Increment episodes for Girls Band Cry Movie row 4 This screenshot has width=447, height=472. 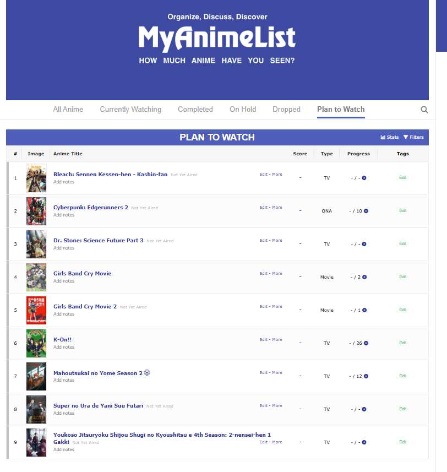click(364, 277)
